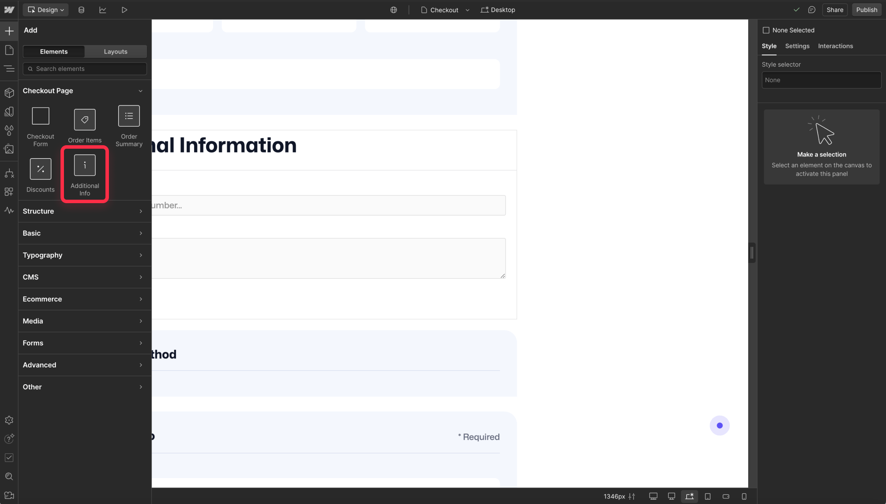Switch to mobile portrait breakpoint icon
Screen dimensions: 886x504
(x=744, y=496)
